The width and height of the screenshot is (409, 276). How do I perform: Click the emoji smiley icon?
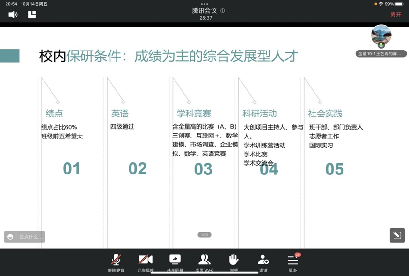(x=10, y=237)
